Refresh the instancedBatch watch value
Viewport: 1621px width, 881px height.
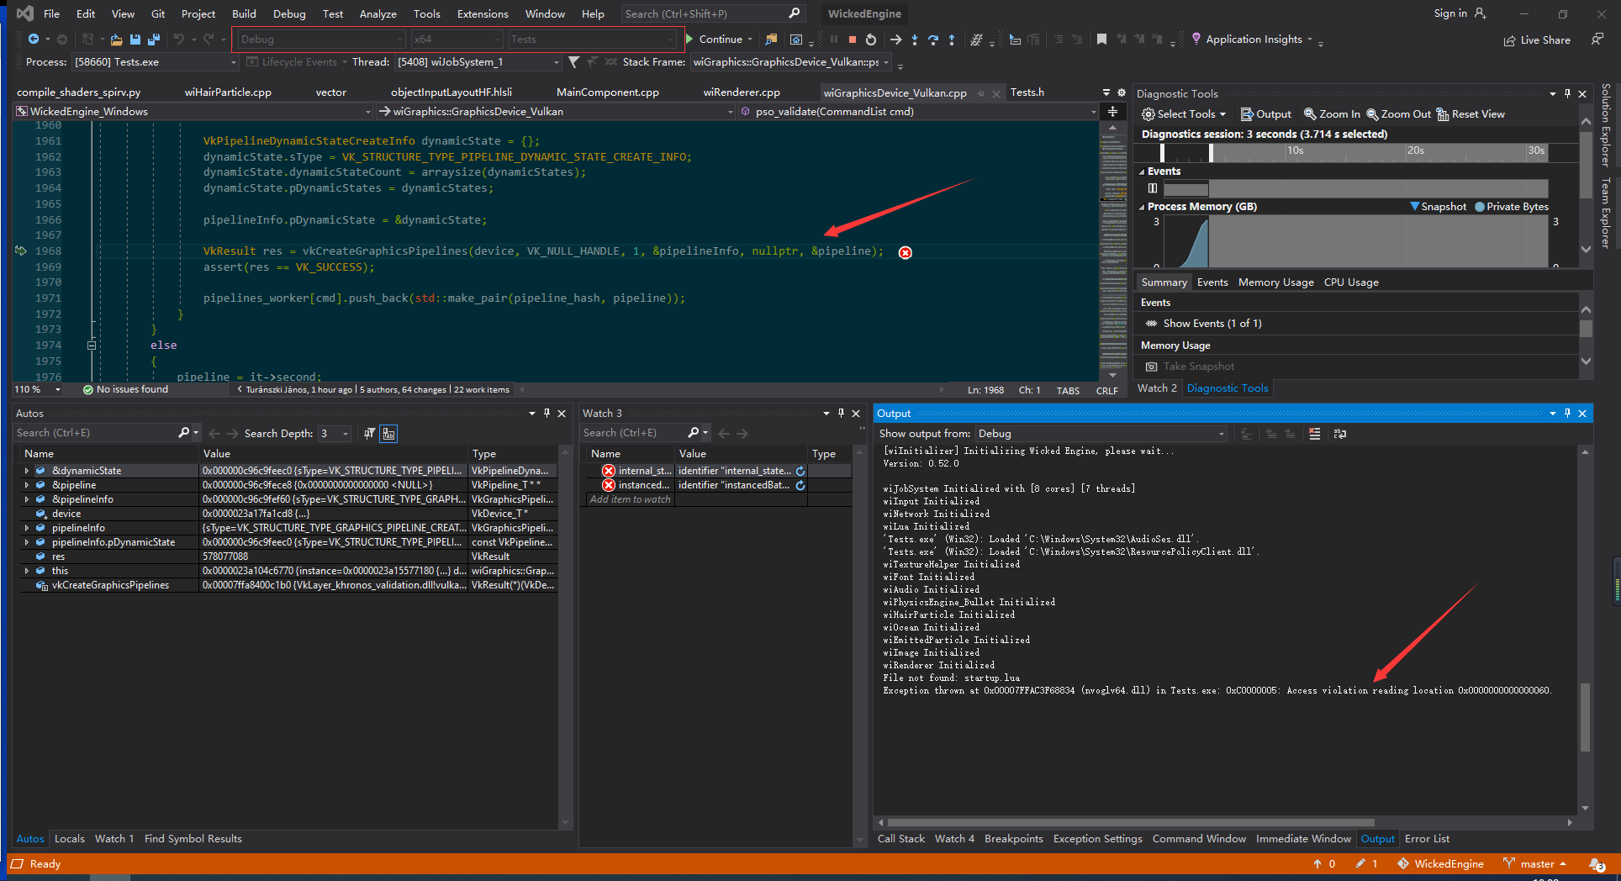pyautogui.click(x=800, y=485)
